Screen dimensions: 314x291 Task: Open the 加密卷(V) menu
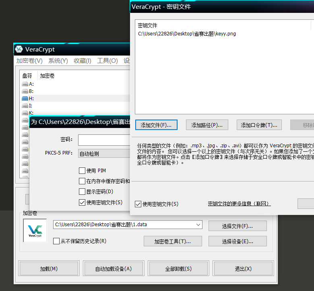(x=29, y=61)
